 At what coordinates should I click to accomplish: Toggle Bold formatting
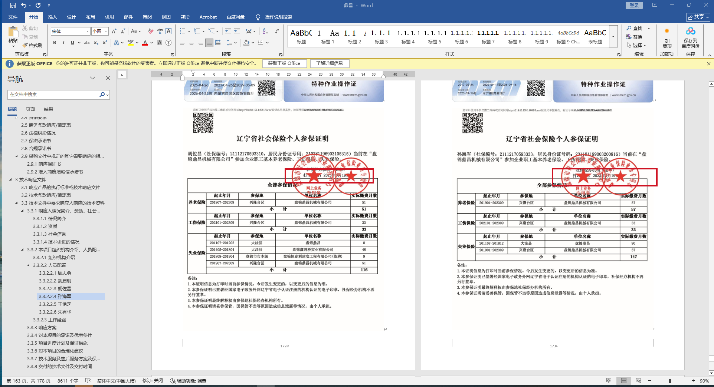55,43
